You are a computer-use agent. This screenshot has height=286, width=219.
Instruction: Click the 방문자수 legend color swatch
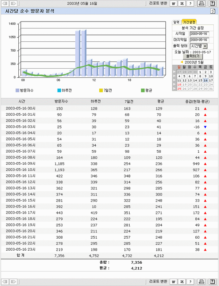click(17, 90)
